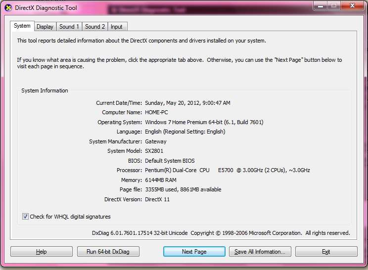Exit the DirectX Diagnostic Tool
This screenshot has width=368, height=270.
click(326, 252)
